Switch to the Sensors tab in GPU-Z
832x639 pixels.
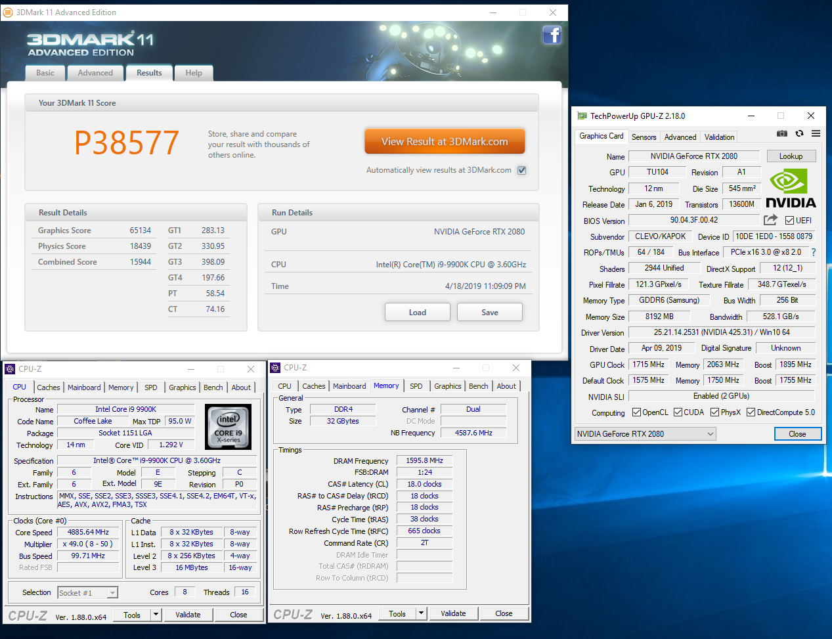(x=644, y=137)
